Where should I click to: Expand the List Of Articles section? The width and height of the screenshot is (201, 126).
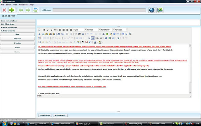point(18,24)
